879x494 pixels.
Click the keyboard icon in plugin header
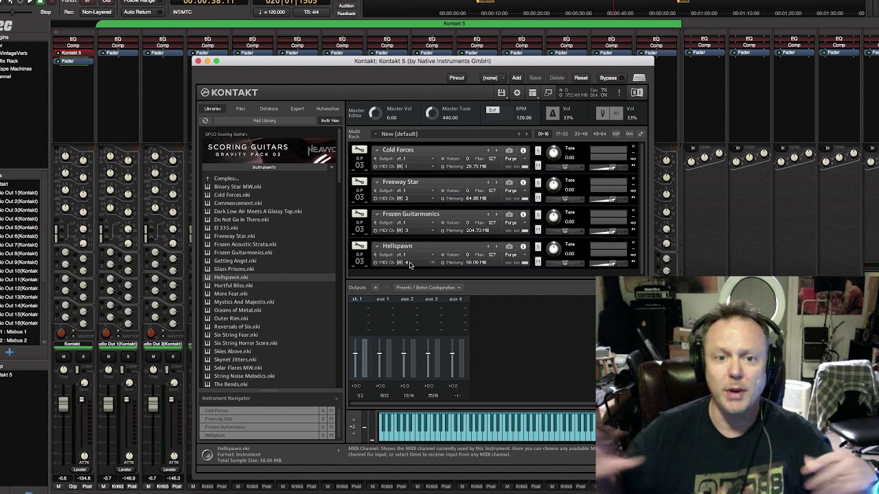639,78
